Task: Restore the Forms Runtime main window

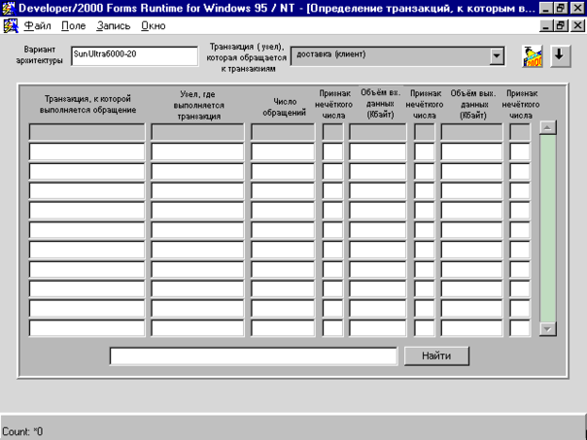Action: 561,8
